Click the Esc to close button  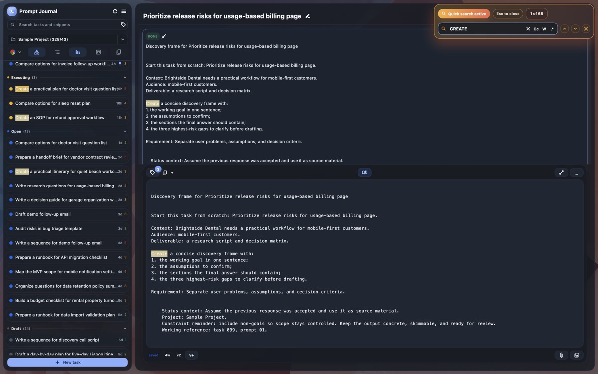(508, 14)
